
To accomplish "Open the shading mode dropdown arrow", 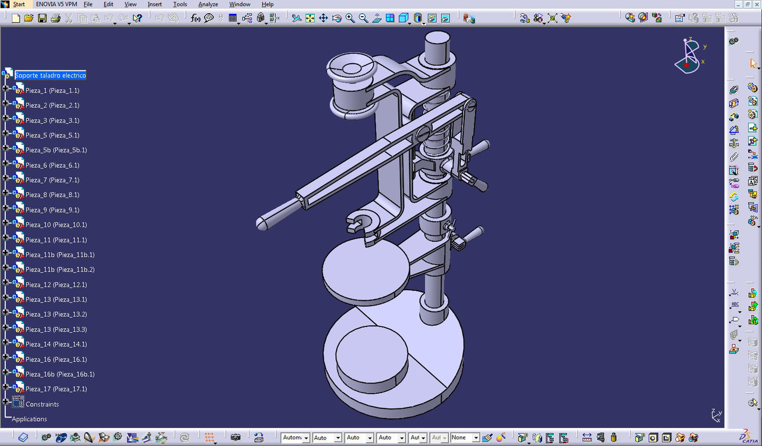I will click(424, 24).
